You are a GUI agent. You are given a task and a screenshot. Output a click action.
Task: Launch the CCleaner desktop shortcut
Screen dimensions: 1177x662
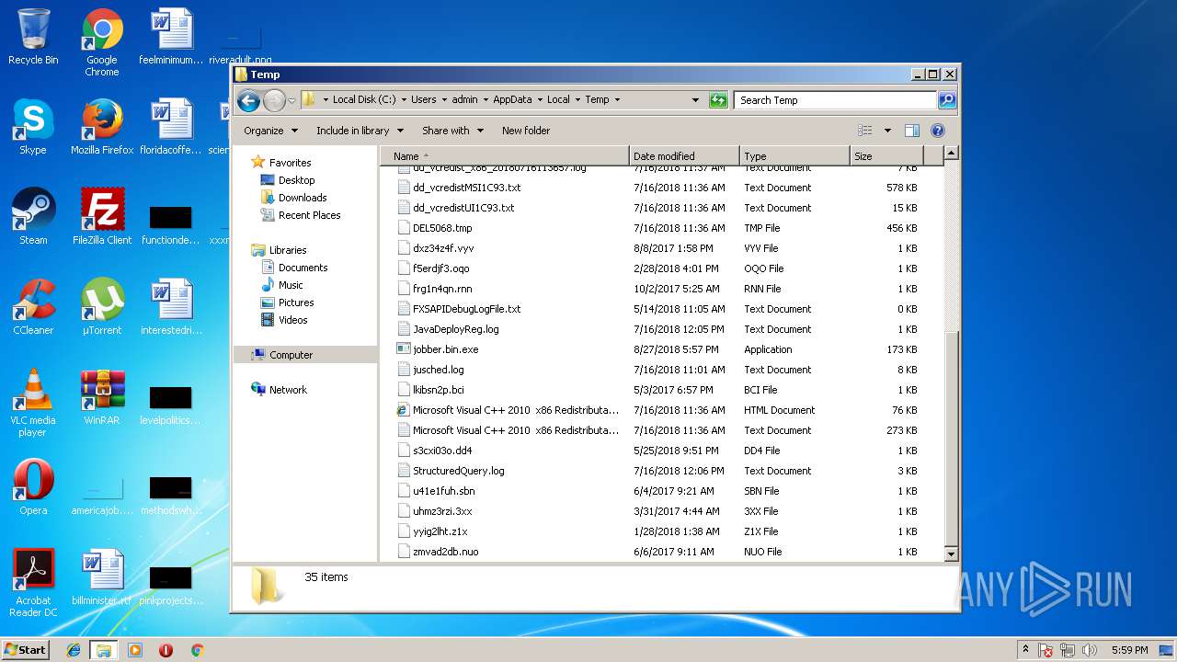click(33, 307)
